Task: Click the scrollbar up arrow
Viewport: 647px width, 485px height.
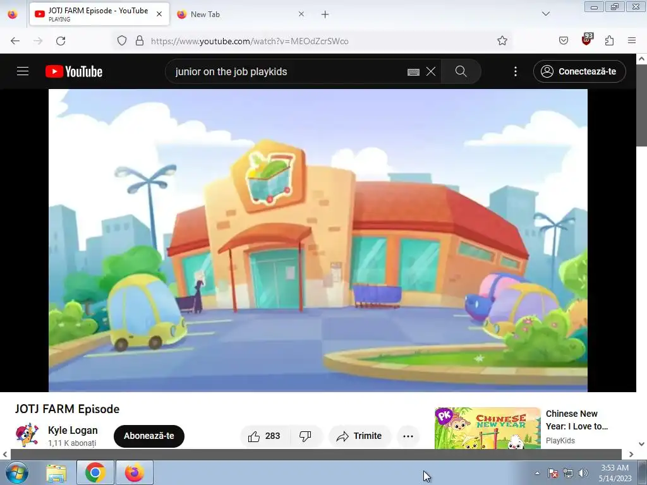Action: [642, 59]
